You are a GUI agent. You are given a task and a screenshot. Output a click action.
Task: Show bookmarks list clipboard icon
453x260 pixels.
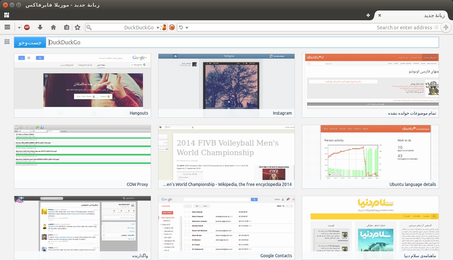click(67, 27)
